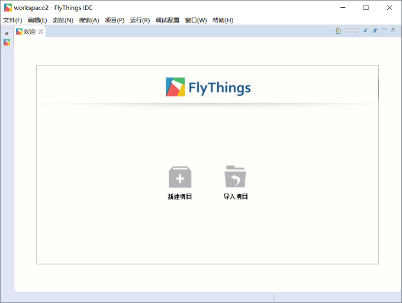
Task: Close the FlyThings IDE window
Action: (x=390, y=8)
